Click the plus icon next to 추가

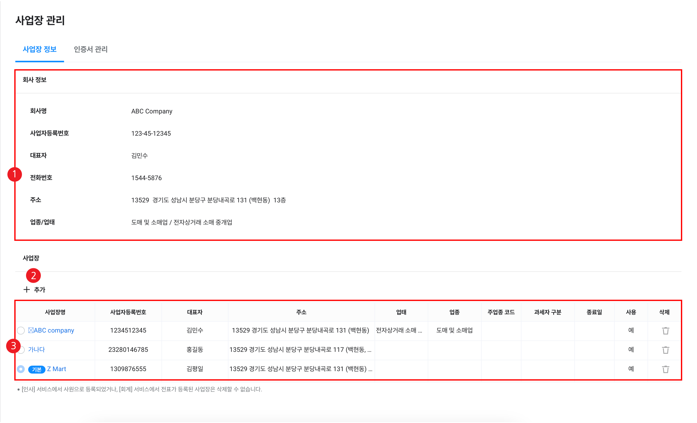(27, 290)
